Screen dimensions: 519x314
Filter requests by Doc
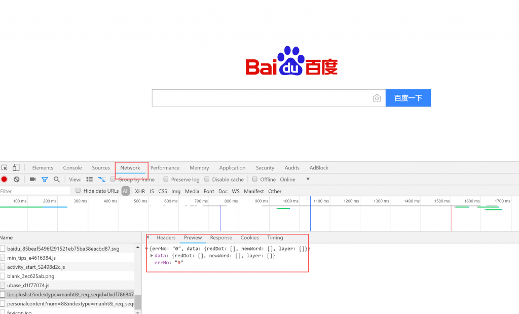[223, 191]
